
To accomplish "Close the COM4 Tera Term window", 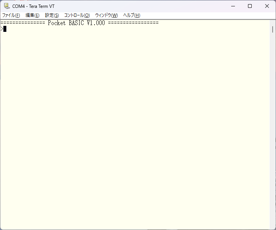I will pyautogui.click(x=267, y=6).
